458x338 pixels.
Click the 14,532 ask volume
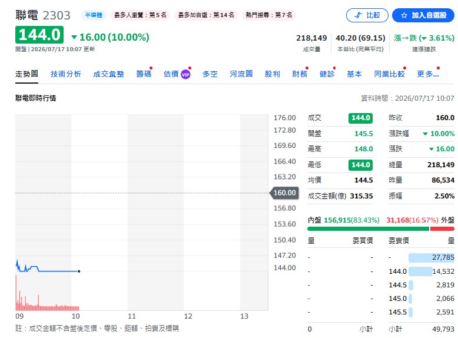(443, 271)
